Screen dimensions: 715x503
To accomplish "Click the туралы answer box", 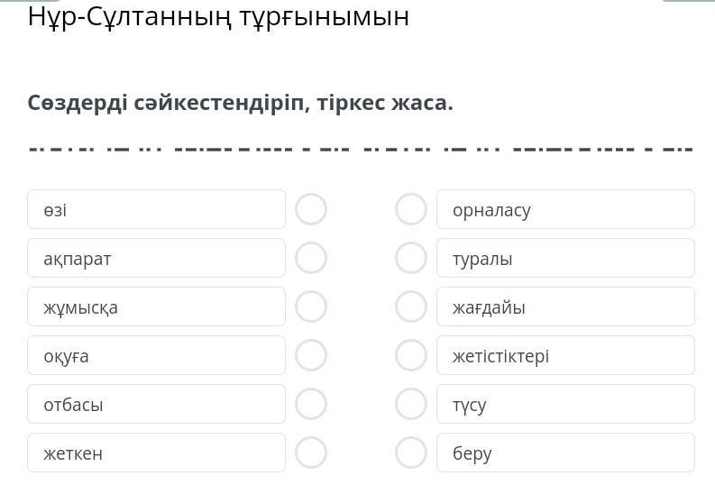I will pyautogui.click(x=565, y=258).
